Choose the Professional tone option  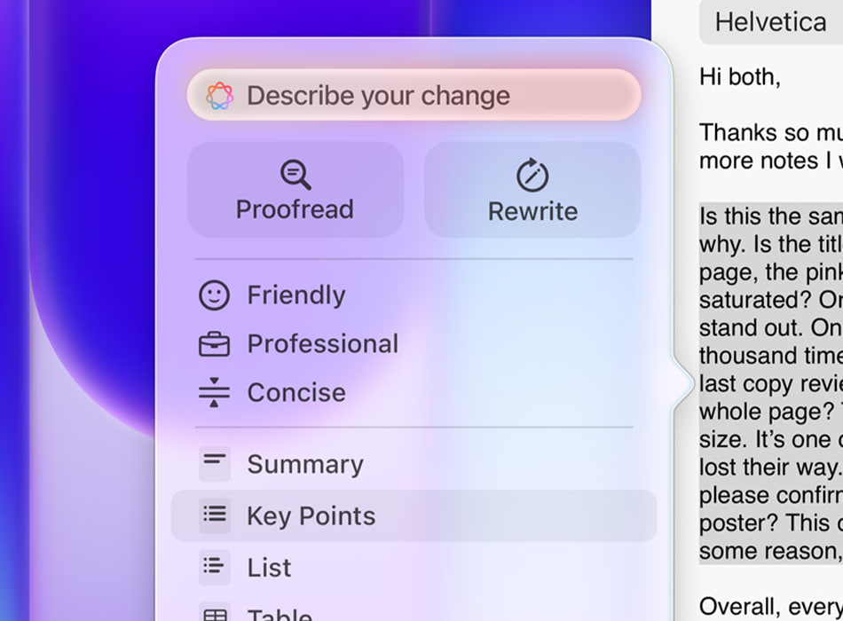[x=322, y=344]
